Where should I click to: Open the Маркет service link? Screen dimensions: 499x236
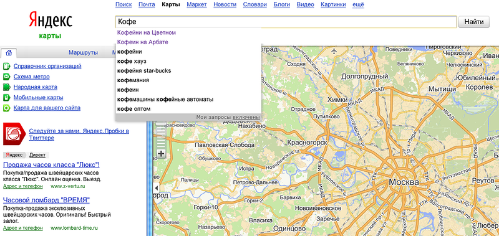click(196, 4)
